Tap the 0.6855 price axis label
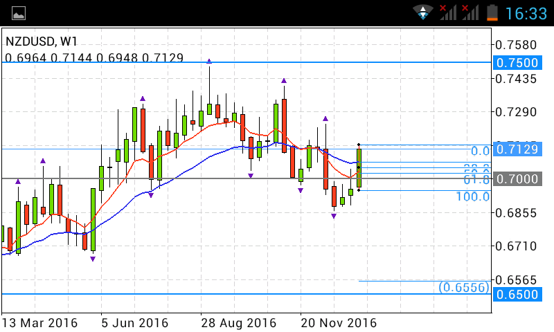This screenshot has height=332, width=554. pyautogui.click(x=516, y=213)
